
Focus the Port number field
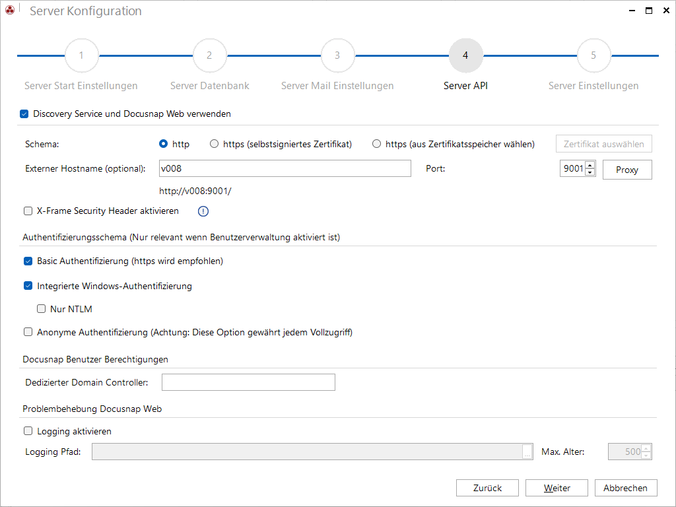click(x=573, y=168)
